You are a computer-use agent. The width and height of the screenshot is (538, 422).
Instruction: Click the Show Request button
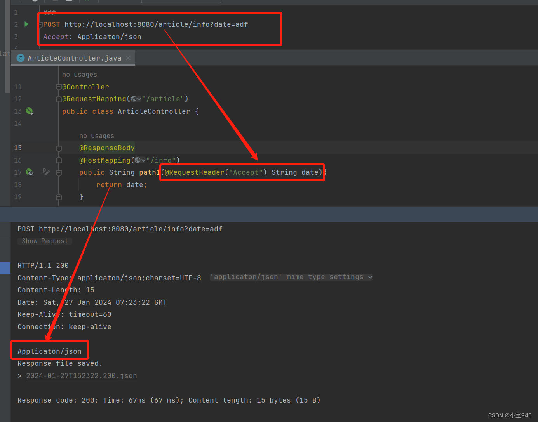(x=45, y=241)
